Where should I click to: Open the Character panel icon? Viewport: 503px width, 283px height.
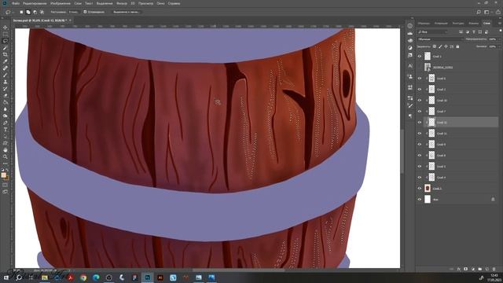click(410, 66)
